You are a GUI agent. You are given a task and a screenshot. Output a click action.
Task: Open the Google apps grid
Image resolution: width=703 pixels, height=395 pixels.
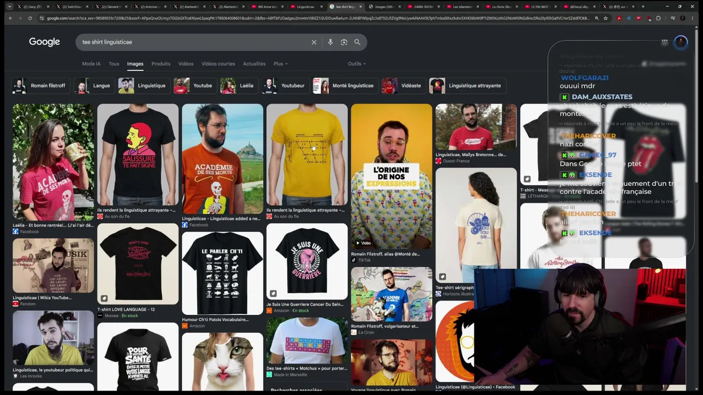[665, 42]
